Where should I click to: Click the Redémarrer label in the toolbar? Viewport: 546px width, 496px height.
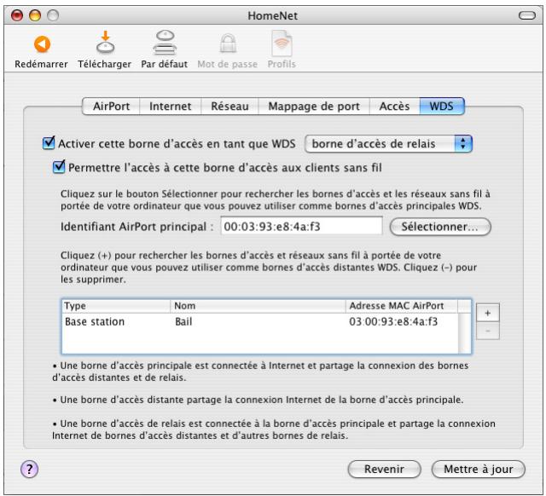click(x=42, y=64)
